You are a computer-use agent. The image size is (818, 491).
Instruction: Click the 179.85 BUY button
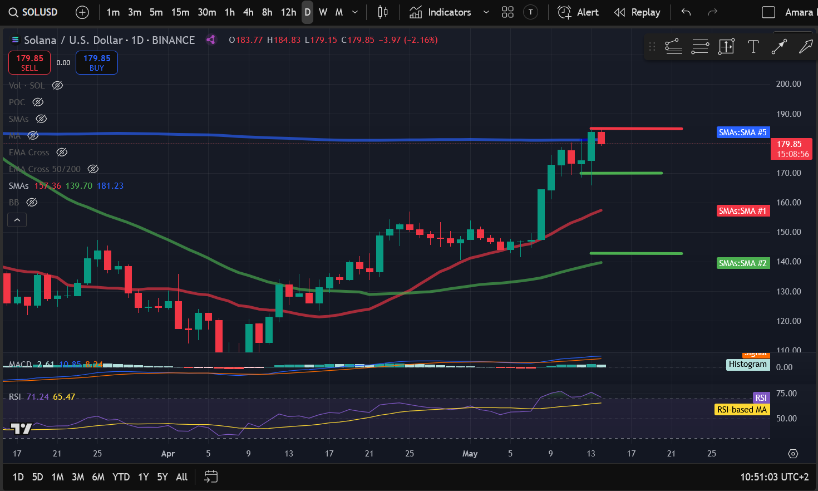click(97, 62)
